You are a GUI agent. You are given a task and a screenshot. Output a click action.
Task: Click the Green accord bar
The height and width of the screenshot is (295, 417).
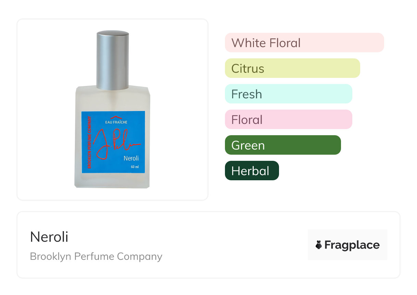[x=282, y=145]
